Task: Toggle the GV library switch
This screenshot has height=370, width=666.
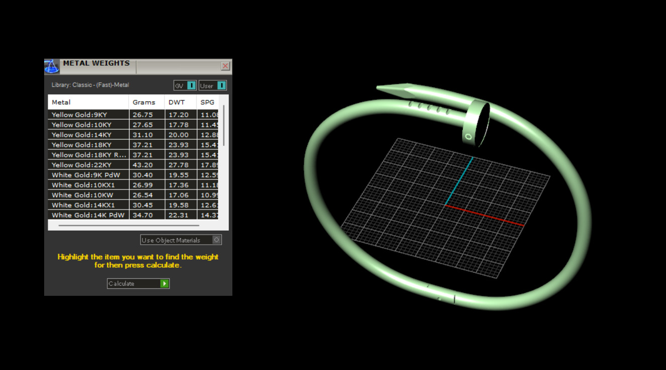Action: tap(185, 85)
